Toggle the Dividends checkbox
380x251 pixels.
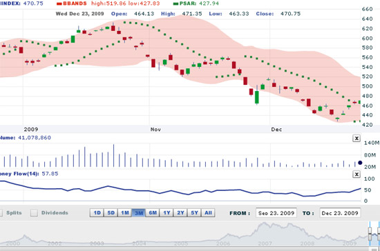[34, 213]
